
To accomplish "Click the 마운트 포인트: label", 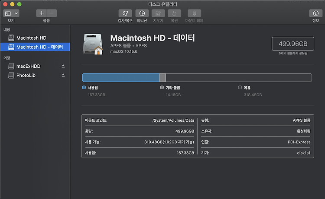I will pyautogui.click(x=96, y=120).
